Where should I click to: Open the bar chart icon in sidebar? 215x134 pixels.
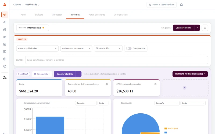click(5, 22)
